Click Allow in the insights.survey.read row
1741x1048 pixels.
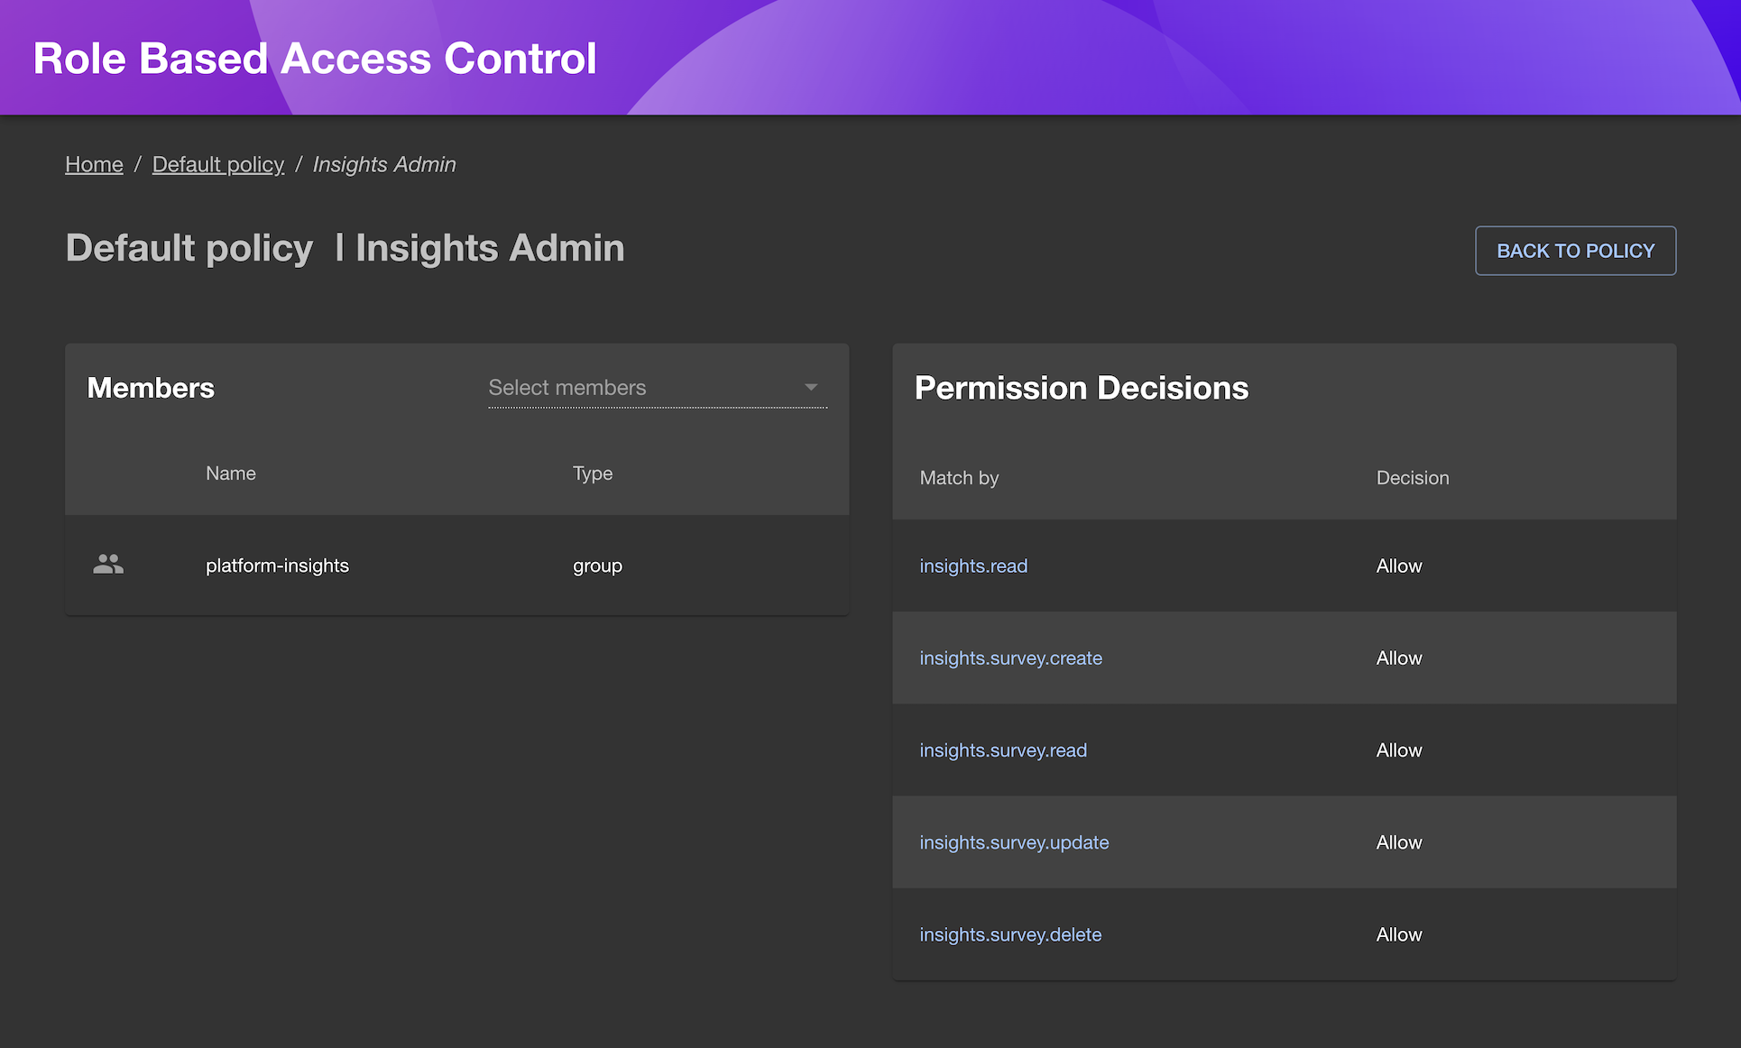click(x=1399, y=749)
